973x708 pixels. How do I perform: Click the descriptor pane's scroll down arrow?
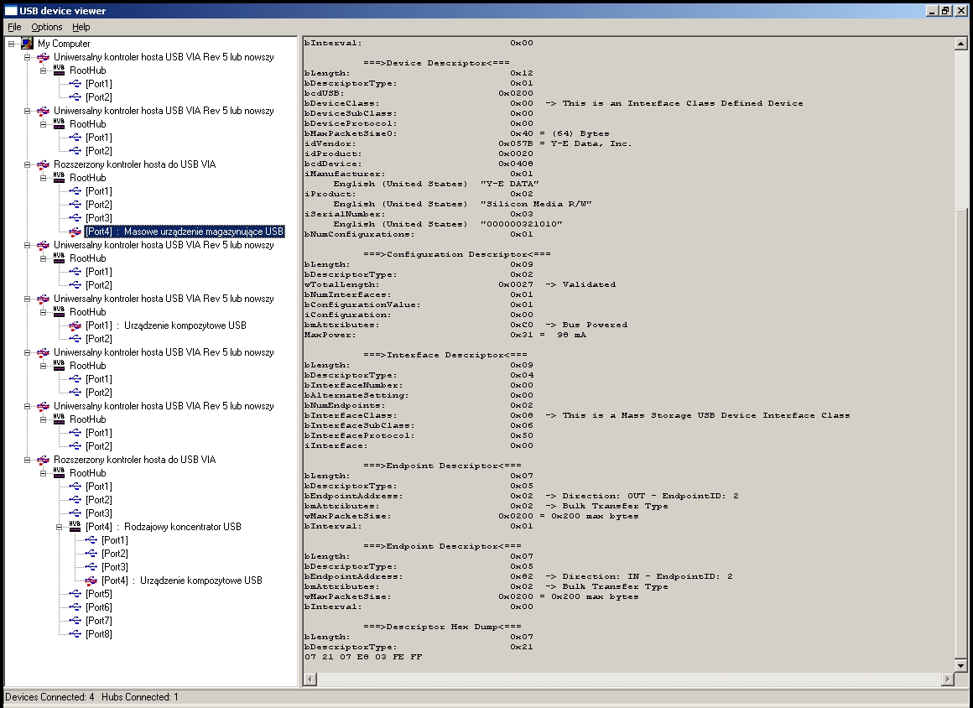click(x=960, y=666)
